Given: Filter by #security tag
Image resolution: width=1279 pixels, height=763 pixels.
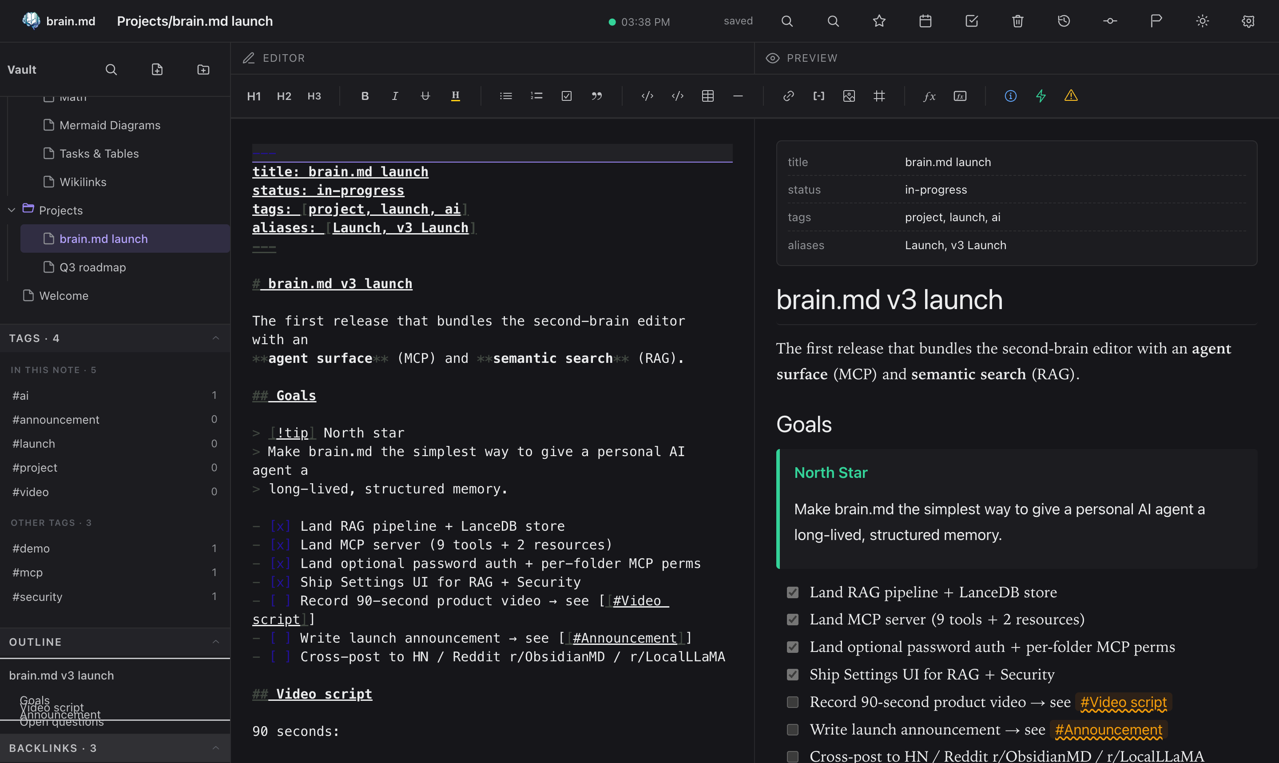Looking at the screenshot, I should click(115, 596).
